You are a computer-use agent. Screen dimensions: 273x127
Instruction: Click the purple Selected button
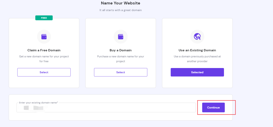point(197,72)
